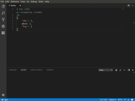135x101 pixels.
Task: Click the feedback smiley icon
Action: pos(132,100)
